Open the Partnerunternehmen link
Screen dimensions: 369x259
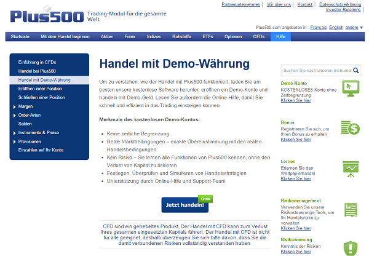(240, 4)
